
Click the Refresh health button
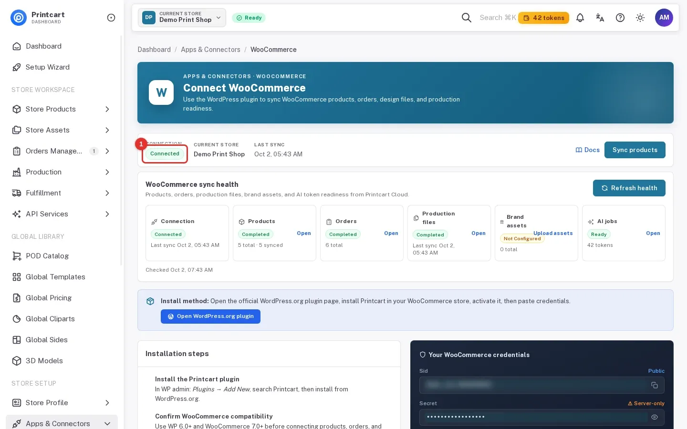click(629, 188)
